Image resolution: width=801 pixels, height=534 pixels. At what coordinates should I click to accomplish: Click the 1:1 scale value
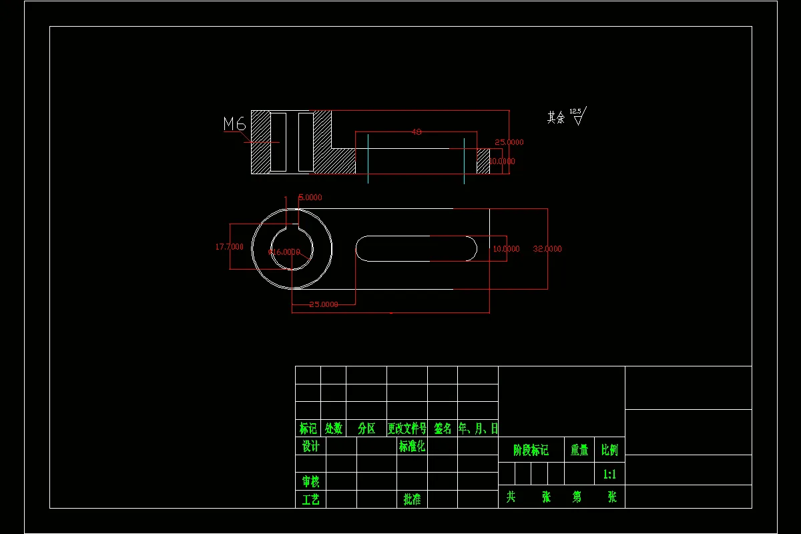[609, 475]
